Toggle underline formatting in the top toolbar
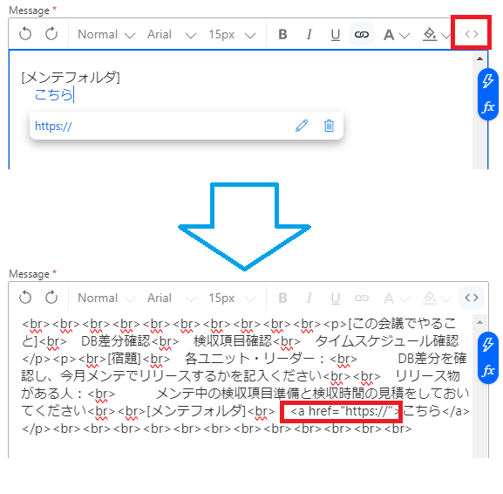503x494 pixels. [336, 34]
